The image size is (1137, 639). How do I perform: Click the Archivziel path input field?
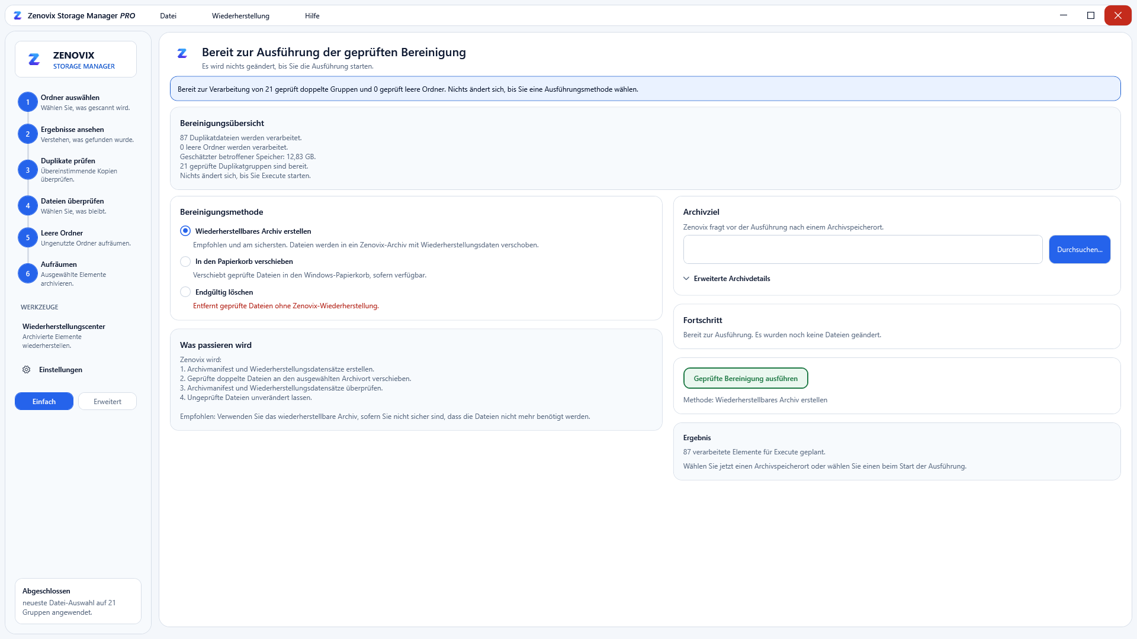tap(863, 249)
